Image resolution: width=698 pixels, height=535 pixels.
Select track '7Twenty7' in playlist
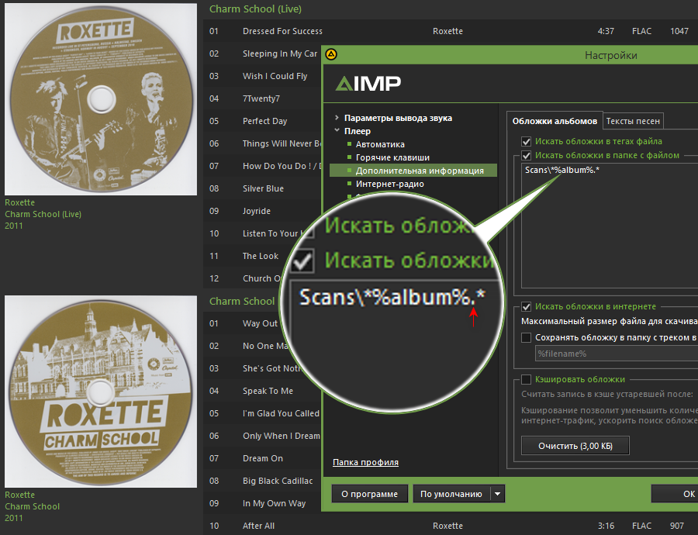pyautogui.click(x=261, y=98)
